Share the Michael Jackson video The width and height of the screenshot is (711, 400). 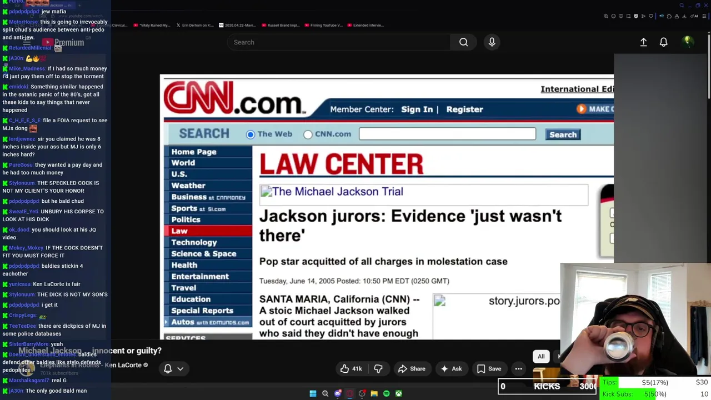coord(412,368)
